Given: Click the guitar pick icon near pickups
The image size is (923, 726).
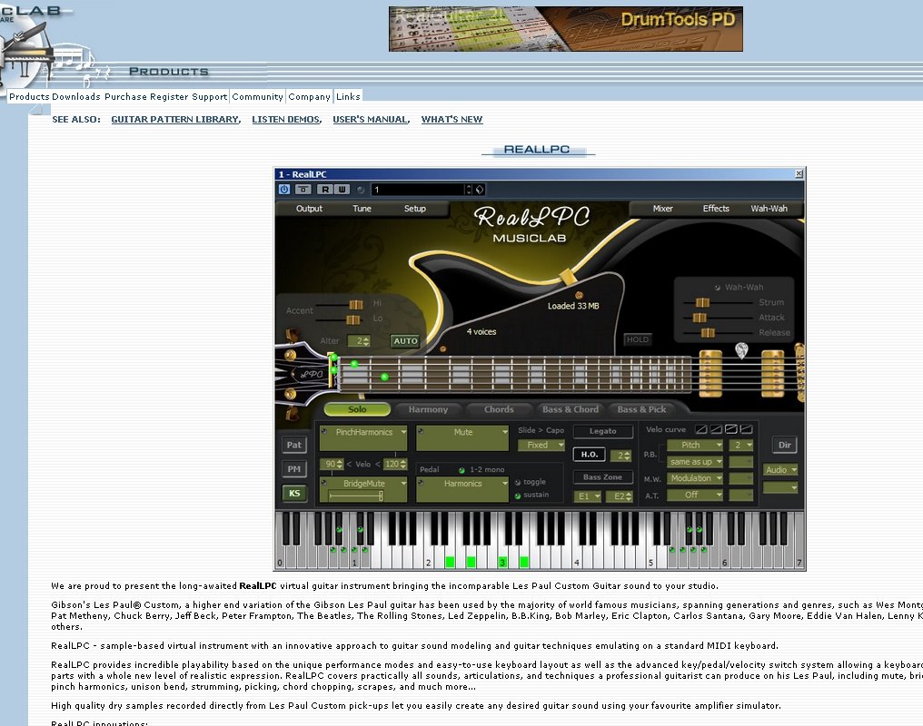Looking at the screenshot, I should (741, 350).
